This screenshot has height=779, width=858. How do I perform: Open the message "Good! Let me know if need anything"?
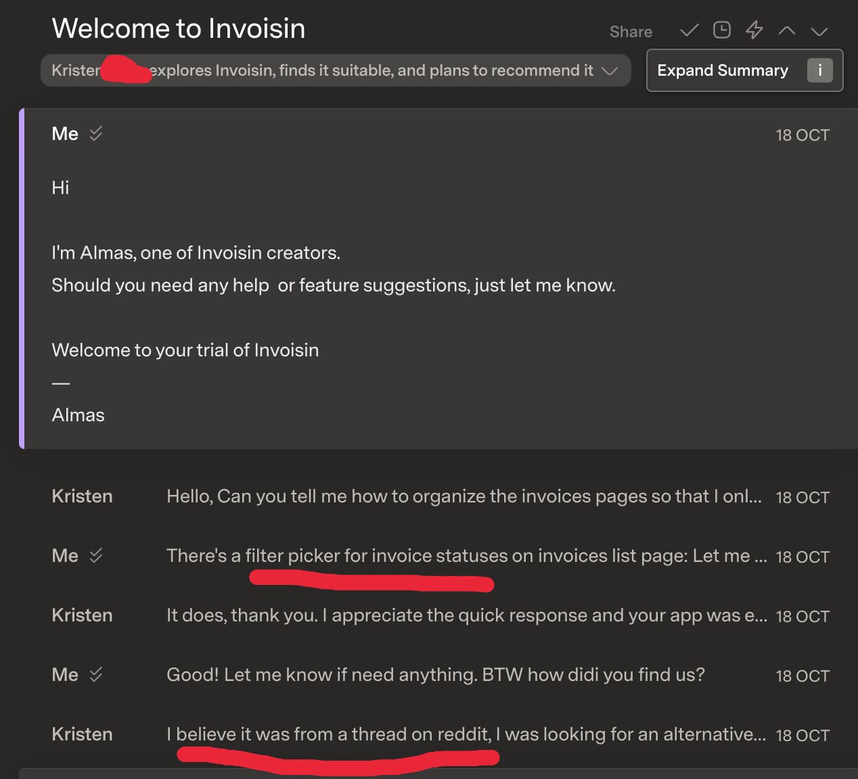tap(441, 675)
